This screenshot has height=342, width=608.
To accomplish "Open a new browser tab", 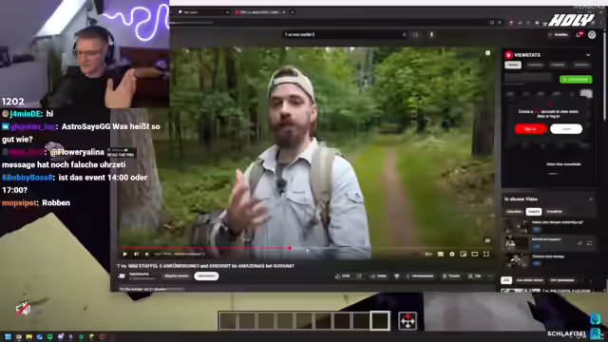I will point(293,12).
